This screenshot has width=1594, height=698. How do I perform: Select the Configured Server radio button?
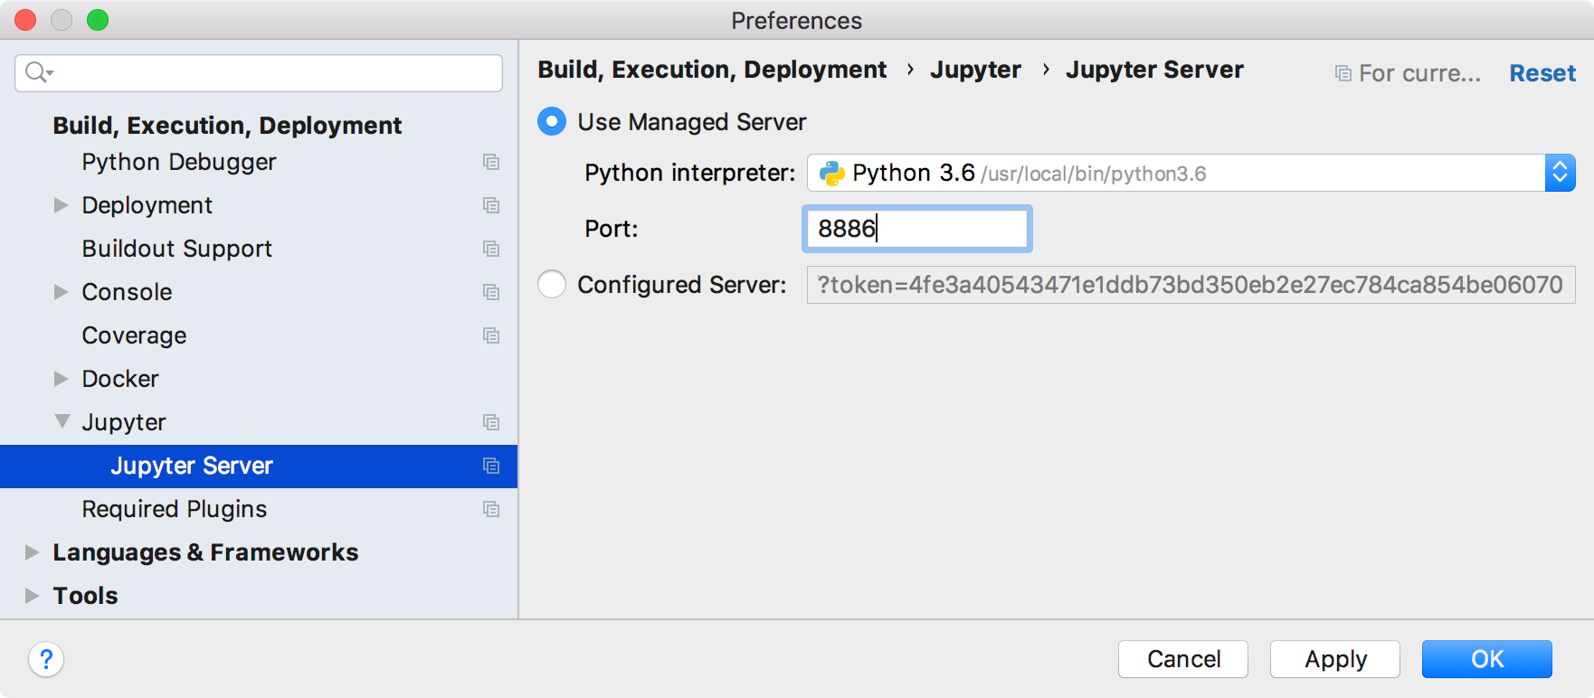[x=552, y=284]
